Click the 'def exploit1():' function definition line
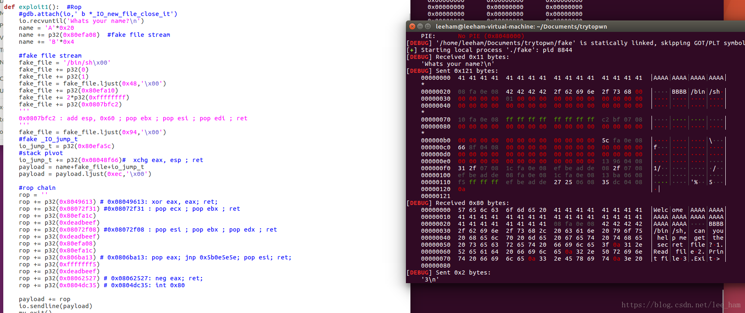Screen dimensions: 745x313 pos(43,7)
